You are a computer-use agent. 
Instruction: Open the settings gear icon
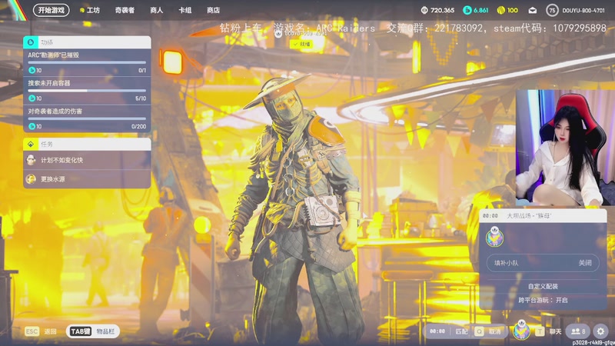(600, 331)
